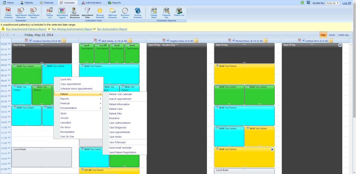Run Unauthorized Patients Report link
Image resolution: width=356 pixels, height=174 pixels.
click(x=26, y=29)
